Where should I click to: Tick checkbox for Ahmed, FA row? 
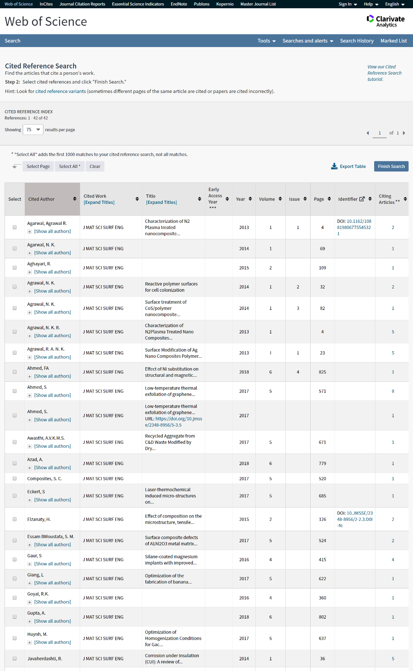pos(14,372)
